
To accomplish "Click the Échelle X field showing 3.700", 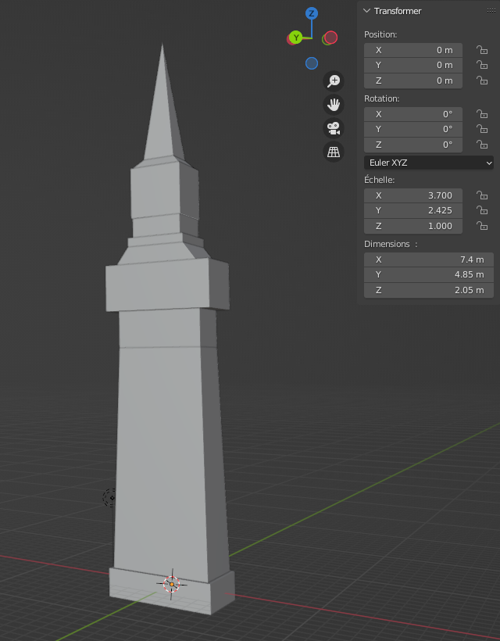I will click(413, 195).
